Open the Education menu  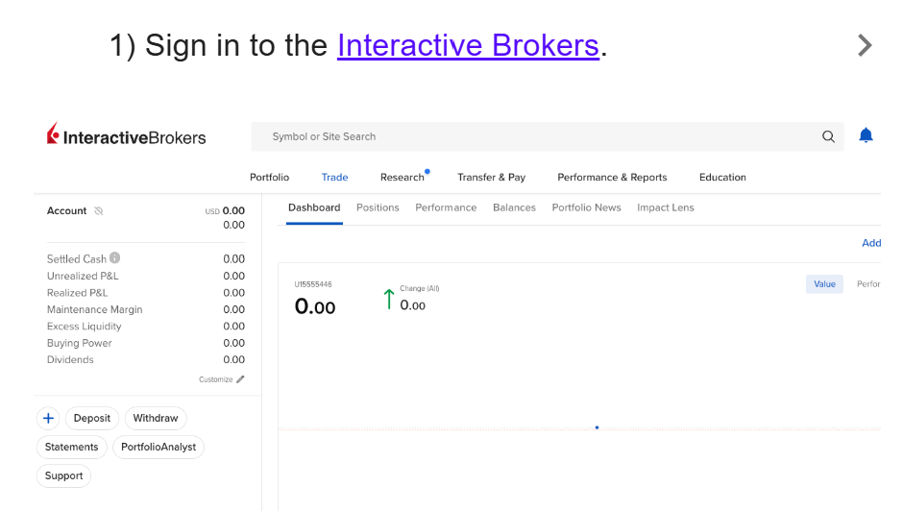coord(722,178)
